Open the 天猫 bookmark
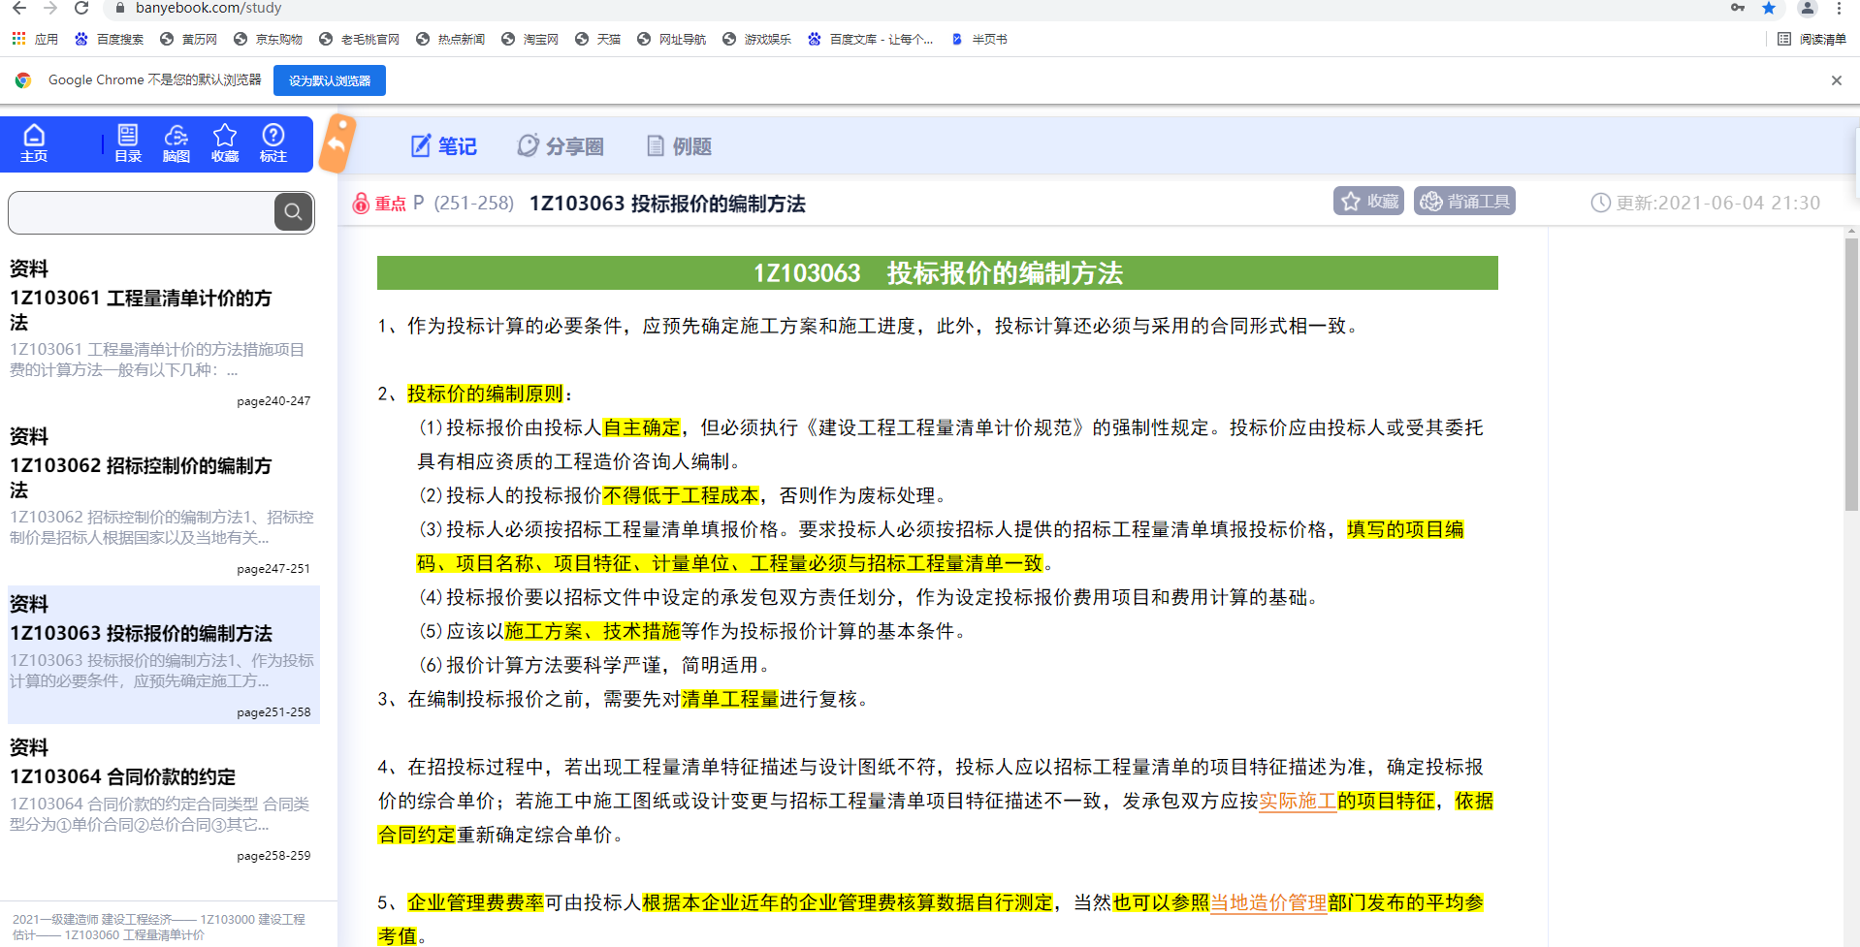The height and width of the screenshot is (947, 1860). coord(597,39)
